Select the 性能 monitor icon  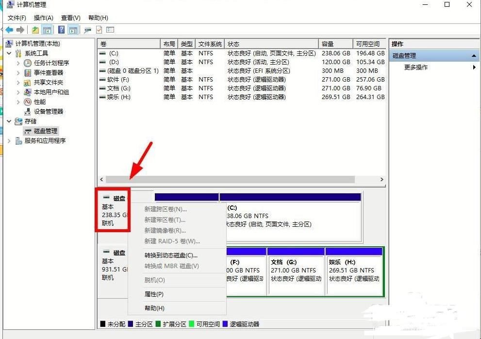pos(28,102)
